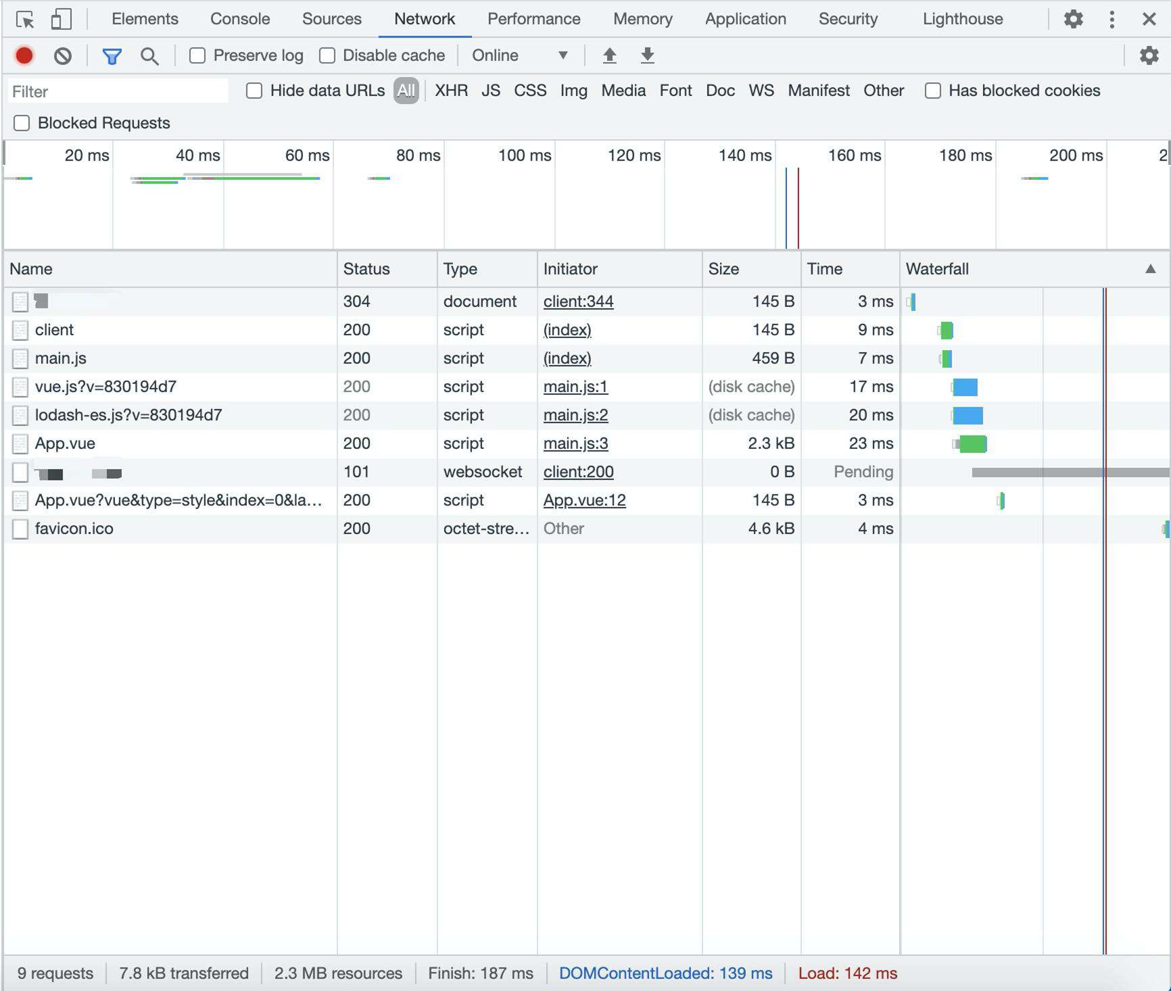Filter requests by Doc
1171x991 pixels.
[721, 91]
